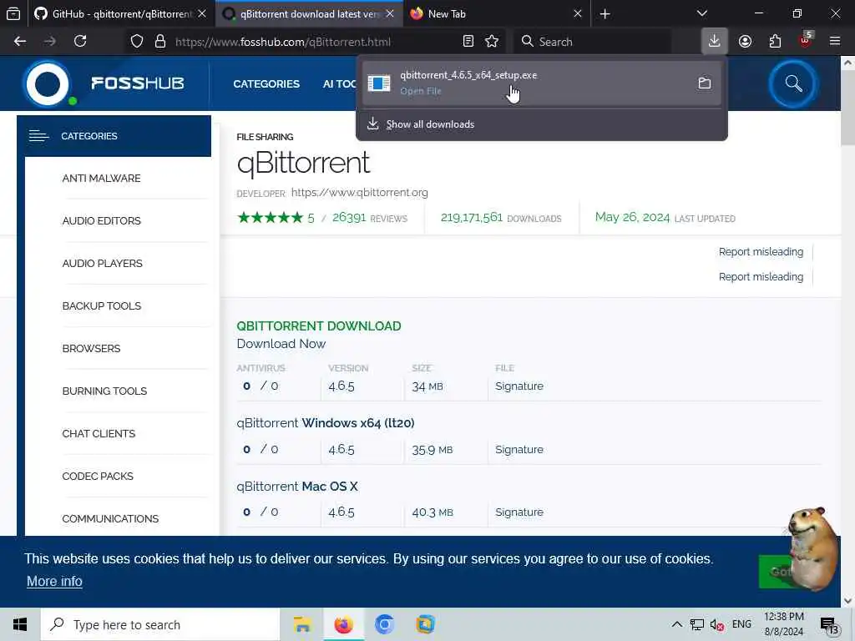Select ANTI MALWARE category
855x641 pixels.
(101, 179)
